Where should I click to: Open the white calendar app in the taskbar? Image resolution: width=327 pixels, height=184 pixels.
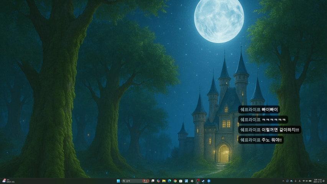[x=181, y=181]
